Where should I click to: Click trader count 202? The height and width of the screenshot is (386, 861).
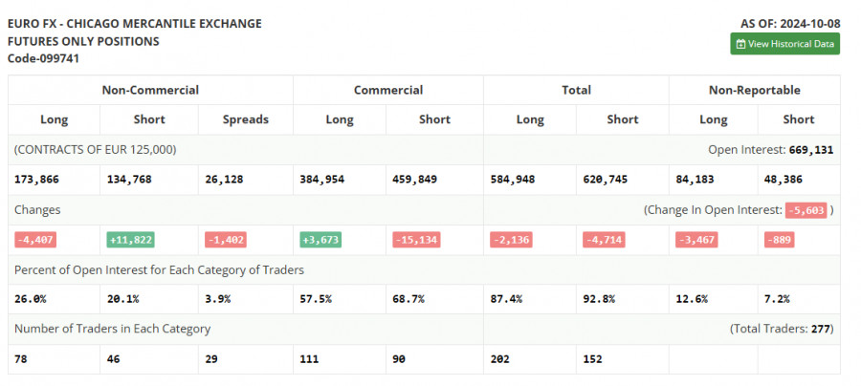point(499,359)
